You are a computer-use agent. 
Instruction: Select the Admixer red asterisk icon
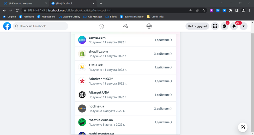(x=82, y=81)
